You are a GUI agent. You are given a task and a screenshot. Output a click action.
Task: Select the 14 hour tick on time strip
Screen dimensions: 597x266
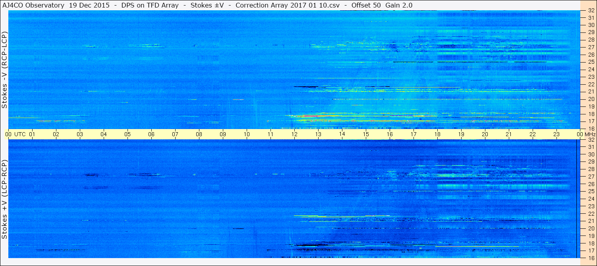[342, 134]
